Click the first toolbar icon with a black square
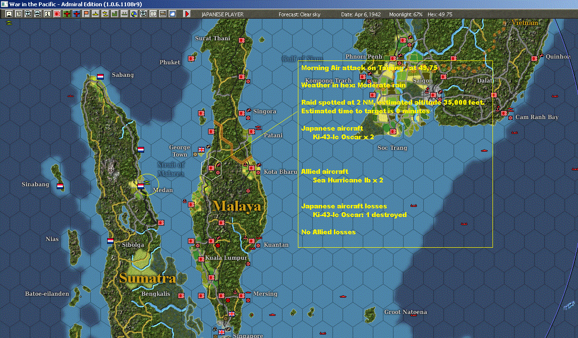Screen dimensions: 578x338 click(x=9, y=14)
